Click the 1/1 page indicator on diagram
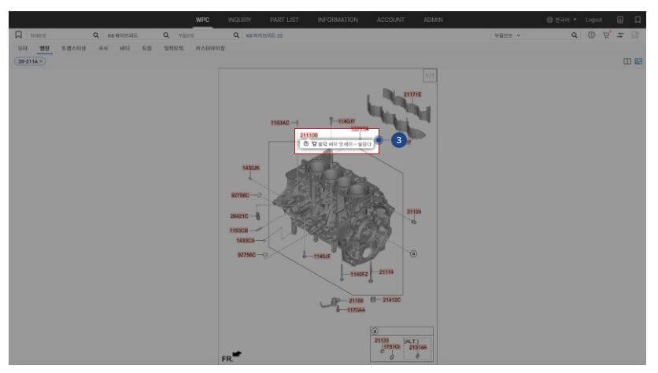Screen dimensions: 658x373 [430, 76]
